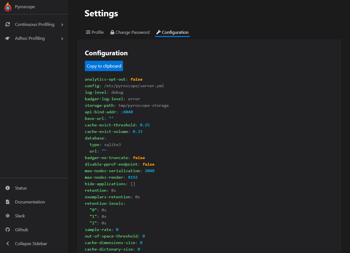The image size is (350, 253).
Task: Click the Slack icon in the sidebar
Action: pyautogui.click(x=7, y=216)
